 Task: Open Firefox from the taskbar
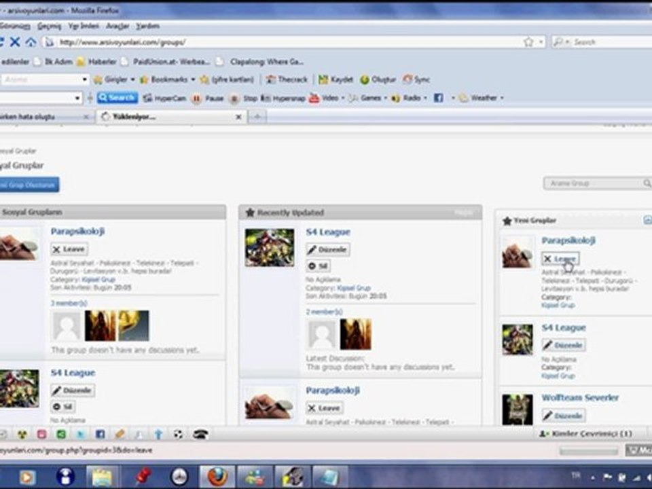[x=217, y=477]
